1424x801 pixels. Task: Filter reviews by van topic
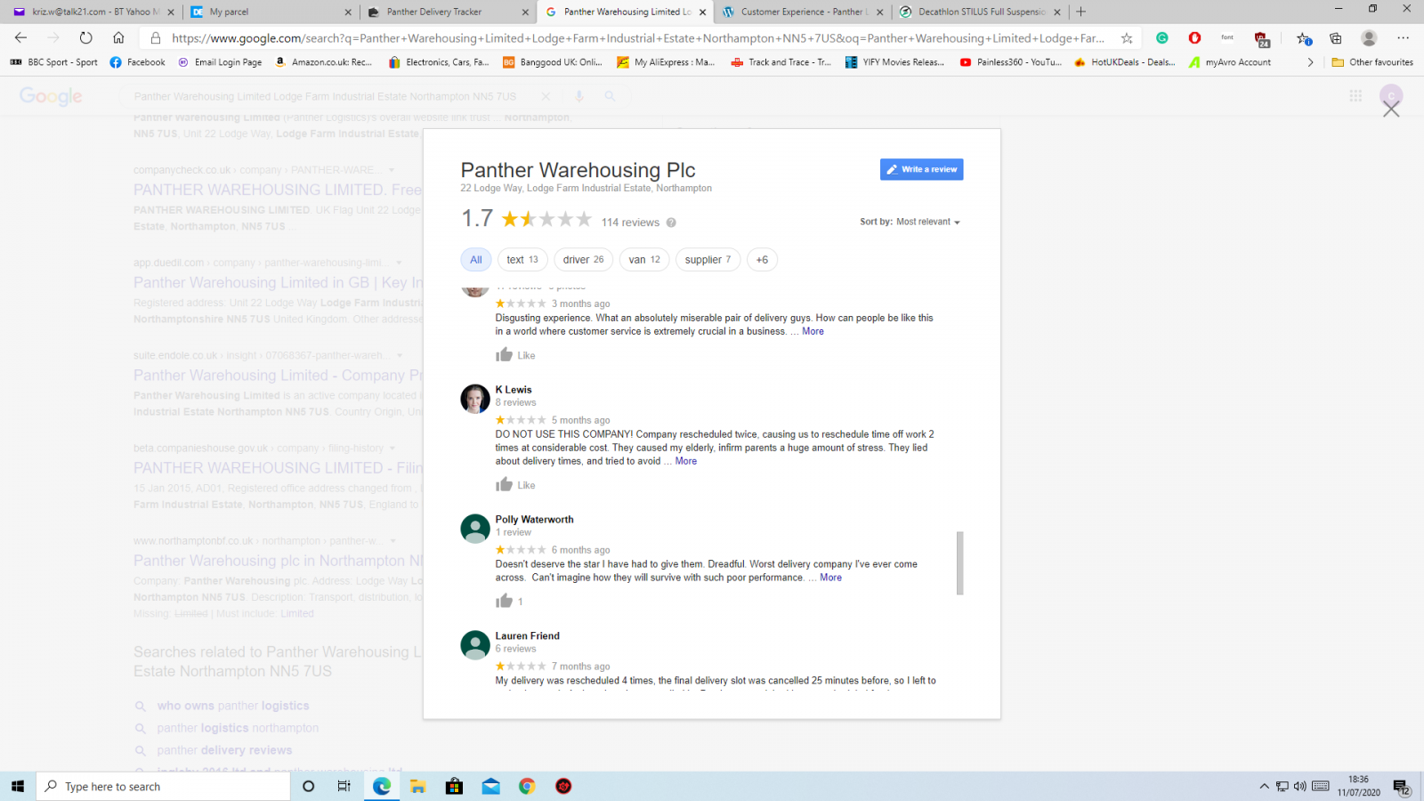[644, 260]
